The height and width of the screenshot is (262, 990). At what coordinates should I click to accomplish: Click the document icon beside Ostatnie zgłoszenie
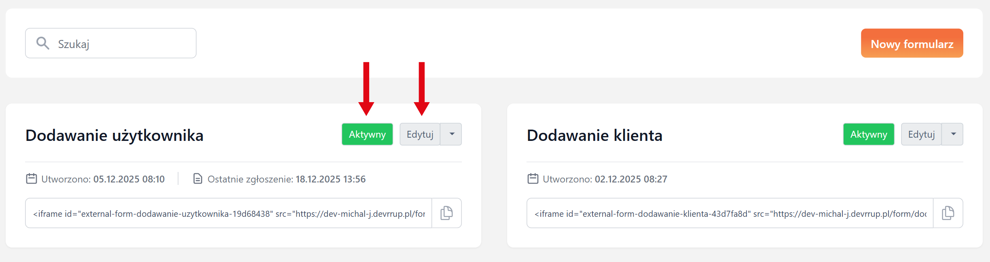[198, 179]
